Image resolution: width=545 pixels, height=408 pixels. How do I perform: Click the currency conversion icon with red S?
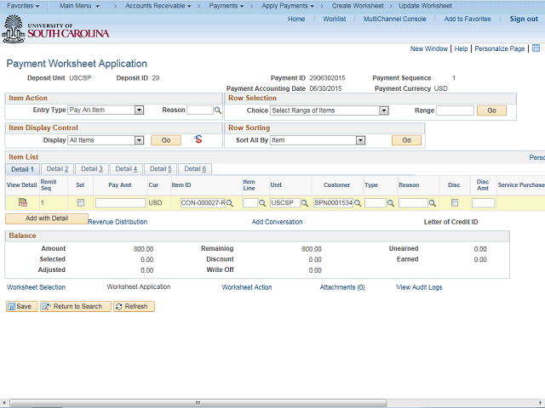[198, 139]
